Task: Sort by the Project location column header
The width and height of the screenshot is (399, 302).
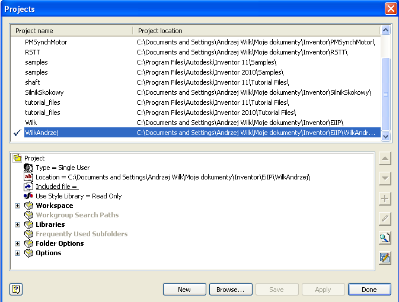Action: coord(257,31)
